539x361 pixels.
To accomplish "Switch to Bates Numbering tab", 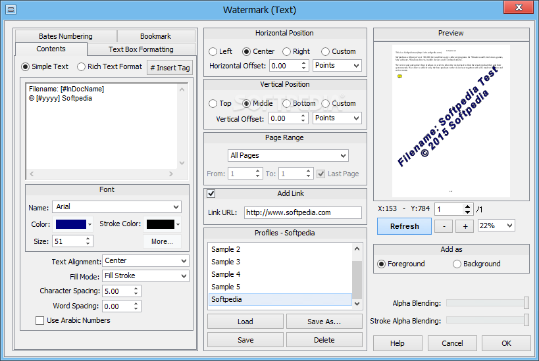I will [x=66, y=36].
